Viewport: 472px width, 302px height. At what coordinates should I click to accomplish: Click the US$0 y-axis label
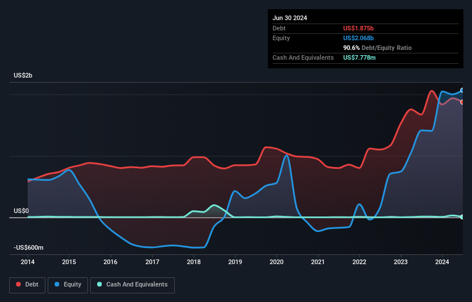pos(21,211)
